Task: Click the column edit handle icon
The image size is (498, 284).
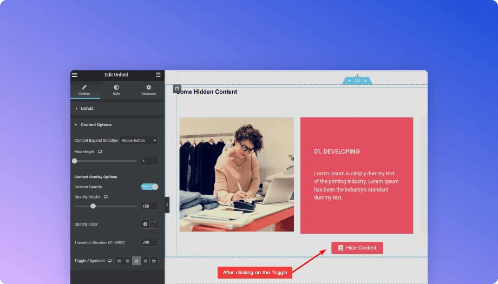Action: pyautogui.click(x=177, y=89)
